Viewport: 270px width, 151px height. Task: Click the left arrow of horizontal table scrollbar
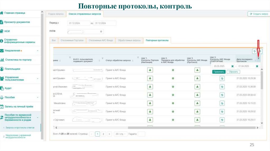point(56,128)
